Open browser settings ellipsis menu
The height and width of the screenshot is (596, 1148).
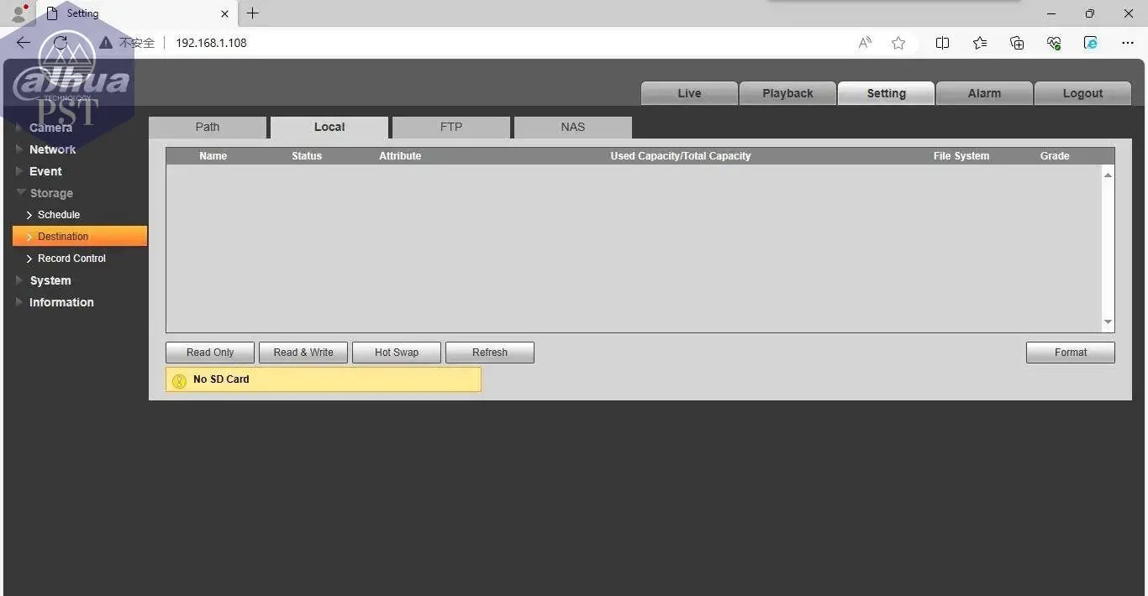(x=1128, y=43)
